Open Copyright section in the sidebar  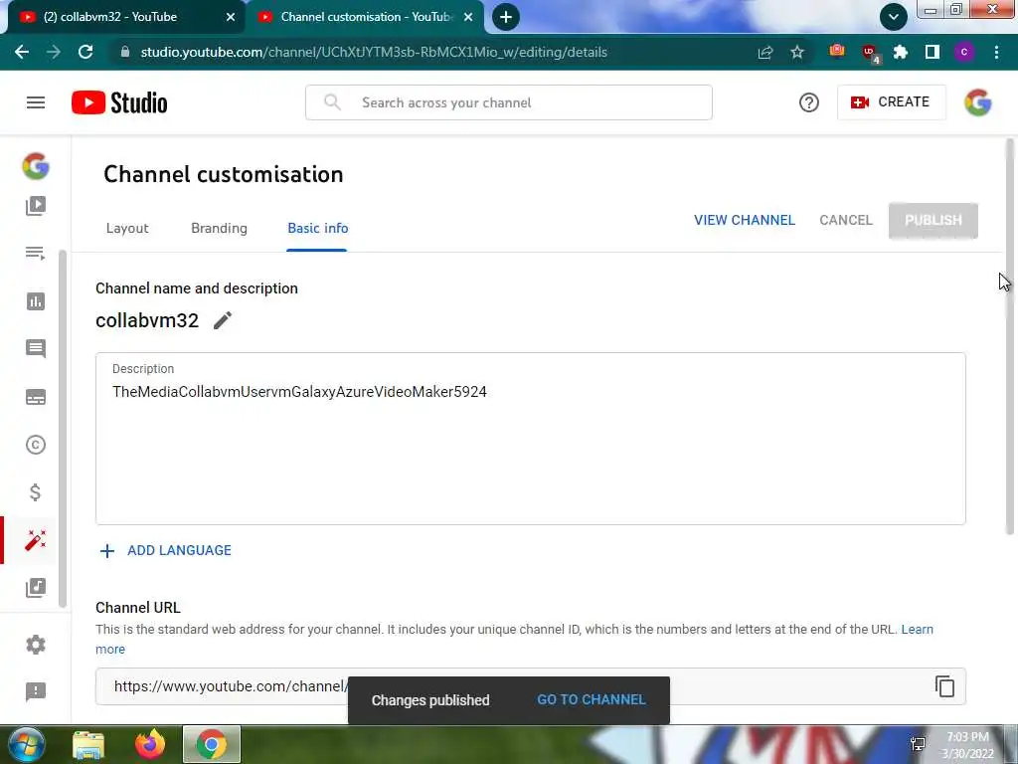point(36,445)
